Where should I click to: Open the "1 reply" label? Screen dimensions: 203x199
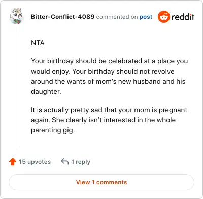[81, 162]
